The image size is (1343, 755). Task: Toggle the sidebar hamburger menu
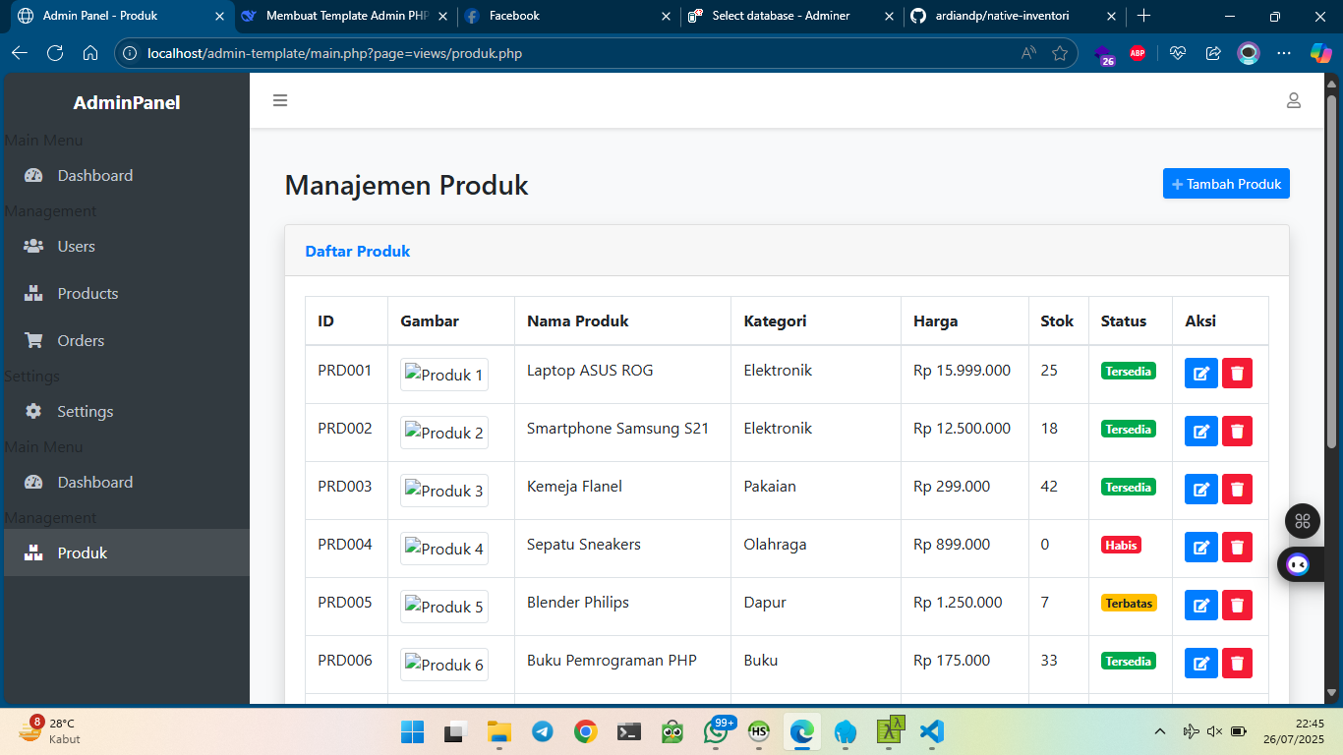pyautogui.click(x=280, y=100)
